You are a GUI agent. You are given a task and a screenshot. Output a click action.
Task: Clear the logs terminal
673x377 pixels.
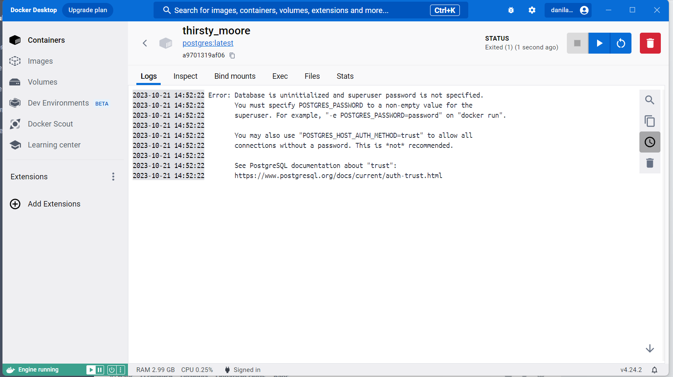pyautogui.click(x=650, y=163)
